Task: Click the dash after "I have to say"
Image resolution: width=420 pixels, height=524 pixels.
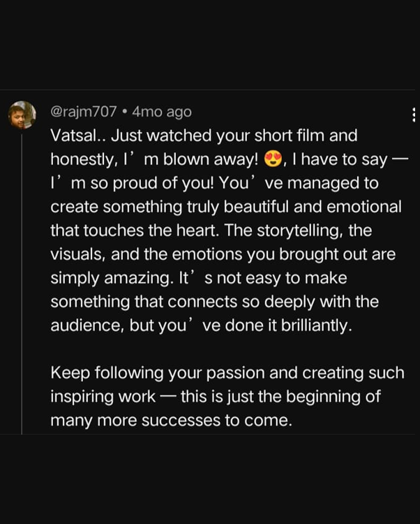Action: point(398,159)
